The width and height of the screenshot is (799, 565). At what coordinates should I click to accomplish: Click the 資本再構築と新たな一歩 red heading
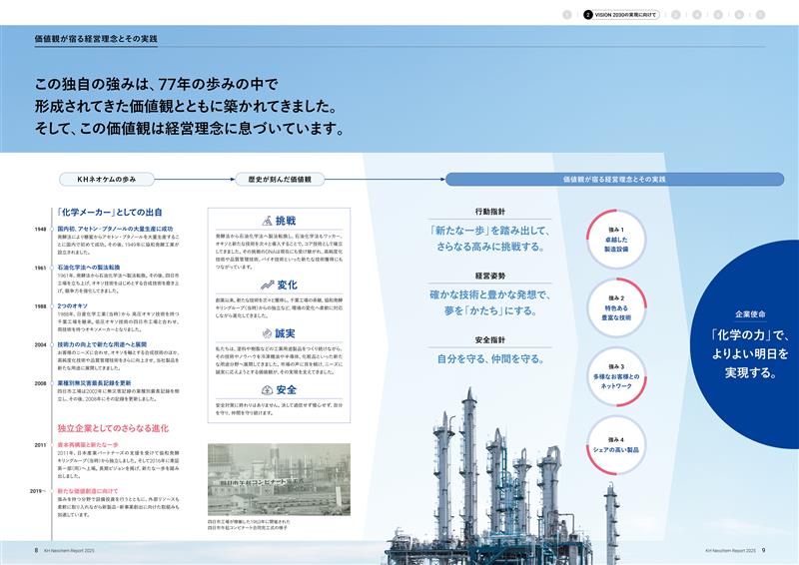click(92, 443)
